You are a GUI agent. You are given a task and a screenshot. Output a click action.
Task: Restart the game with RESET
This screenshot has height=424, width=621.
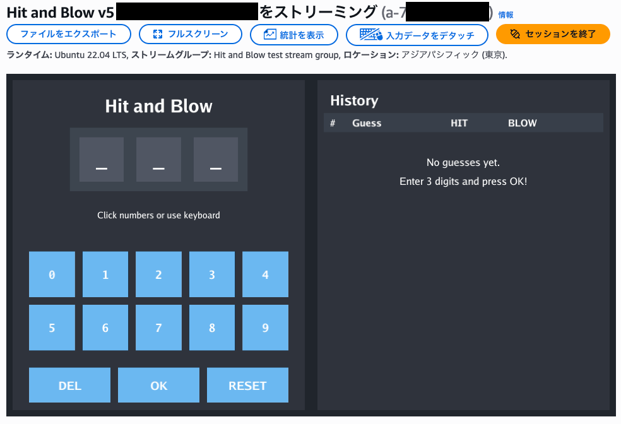pos(247,385)
